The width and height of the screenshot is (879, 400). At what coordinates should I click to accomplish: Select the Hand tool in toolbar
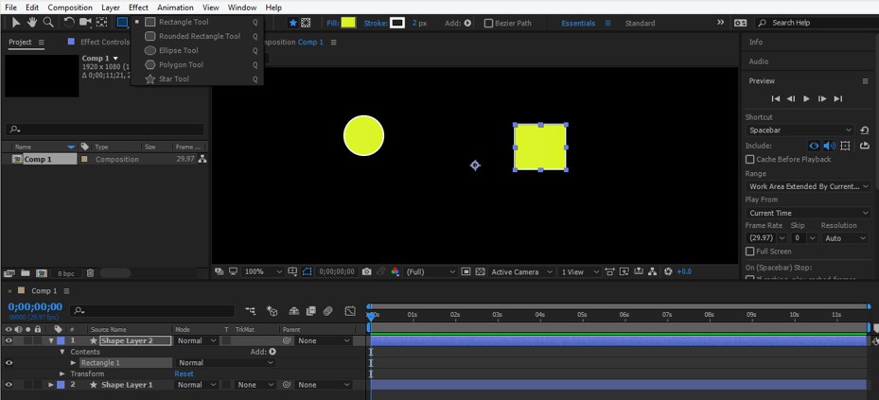click(x=32, y=23)
